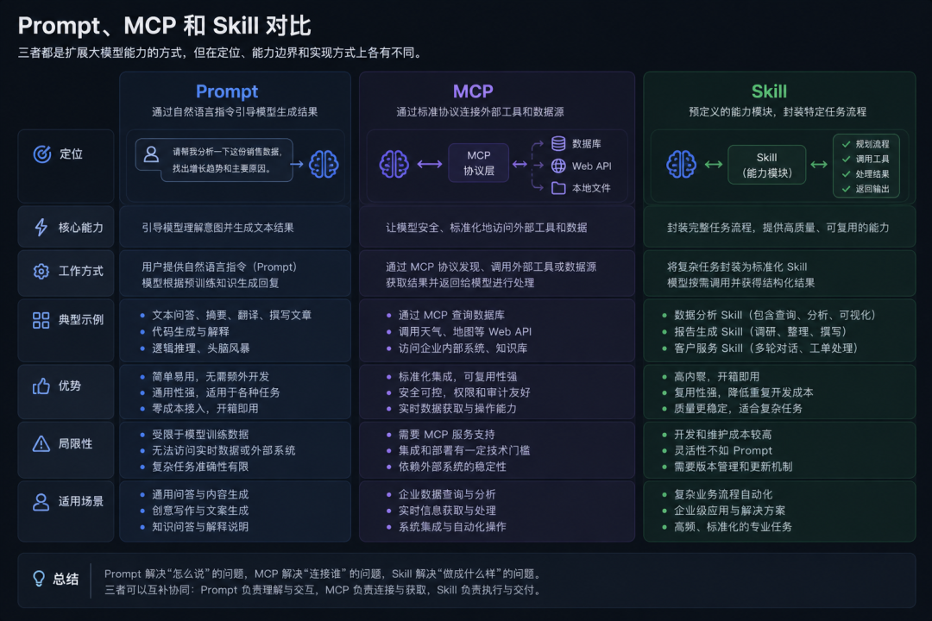
Task: Click the speech bubble text '请帮我分析一下这份销售数据'
Action: click(x=227, y=152)
